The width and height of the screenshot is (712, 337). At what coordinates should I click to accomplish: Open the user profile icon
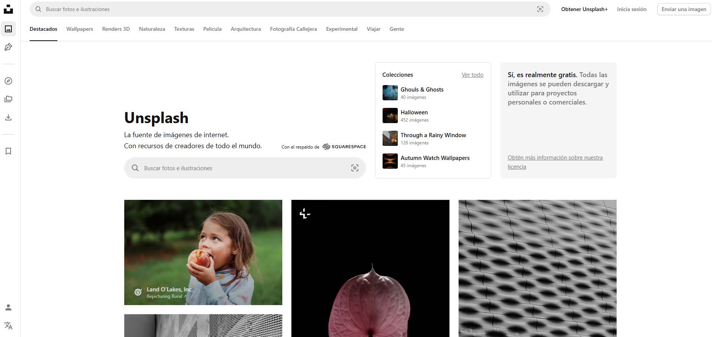(x=8, y=307)
